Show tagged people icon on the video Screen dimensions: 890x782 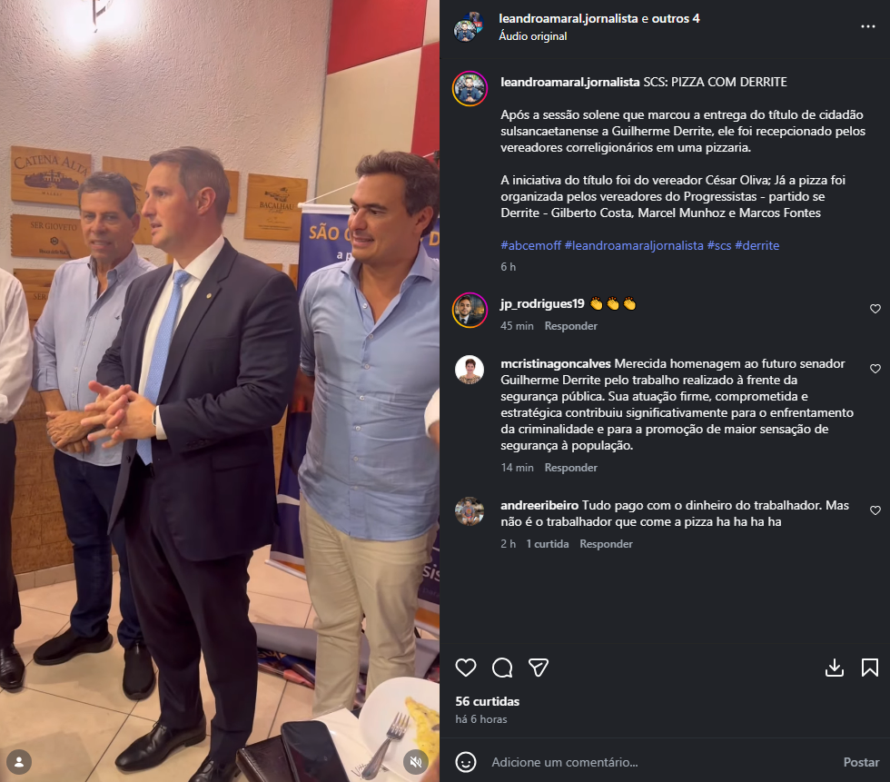pyautogui.click(x=19, y=762)
